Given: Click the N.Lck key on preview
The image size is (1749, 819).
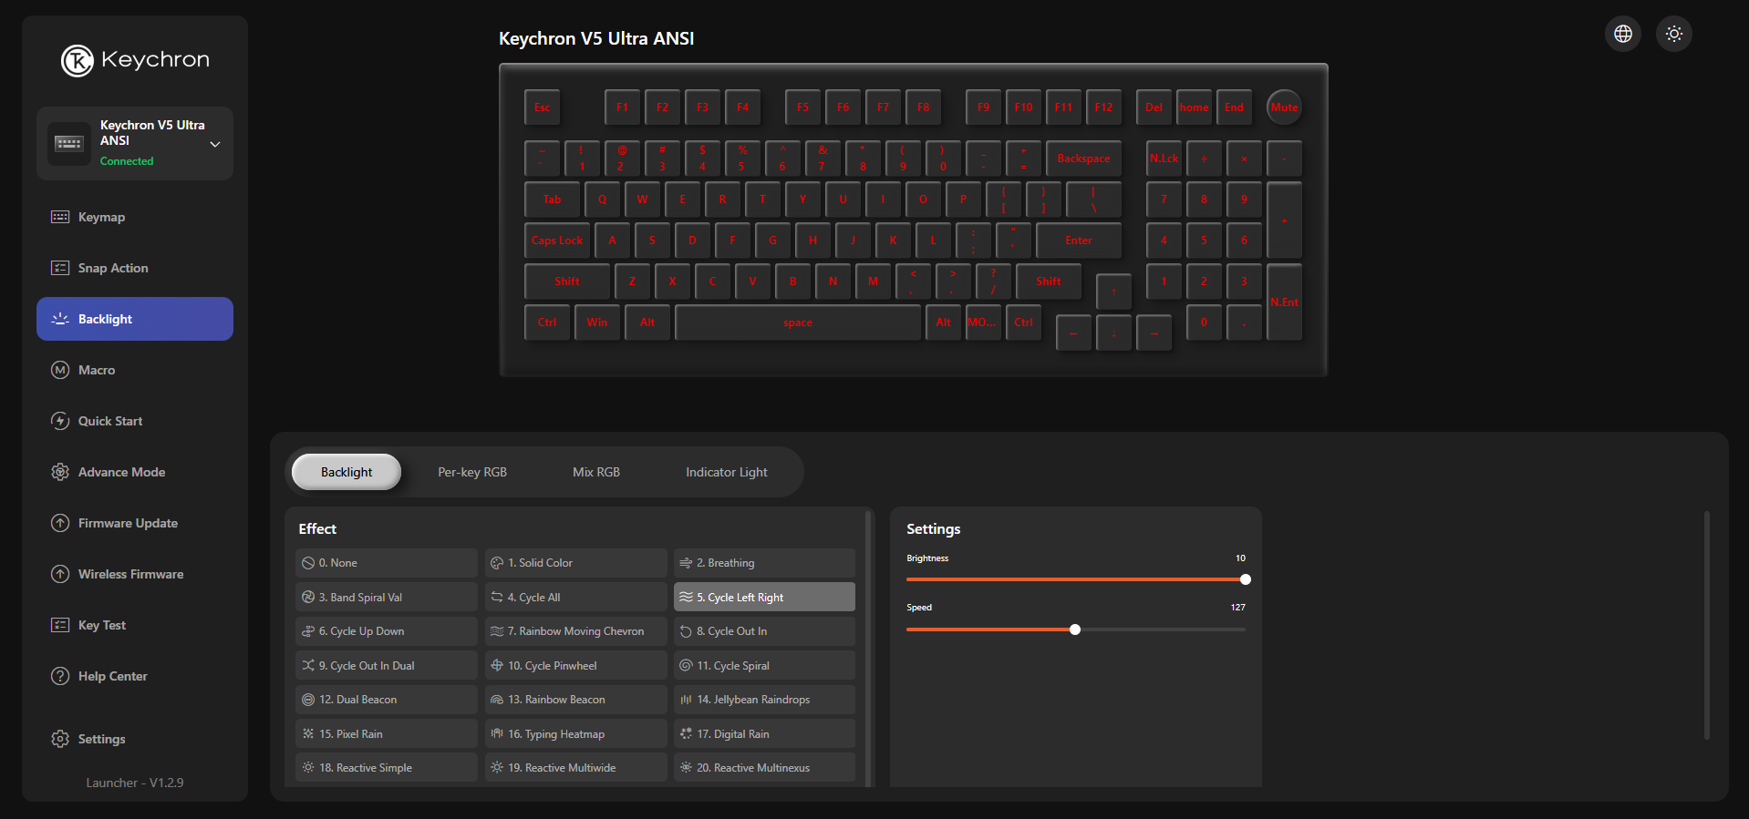Looking at the screenshot, I should [x=1164, y=159].
